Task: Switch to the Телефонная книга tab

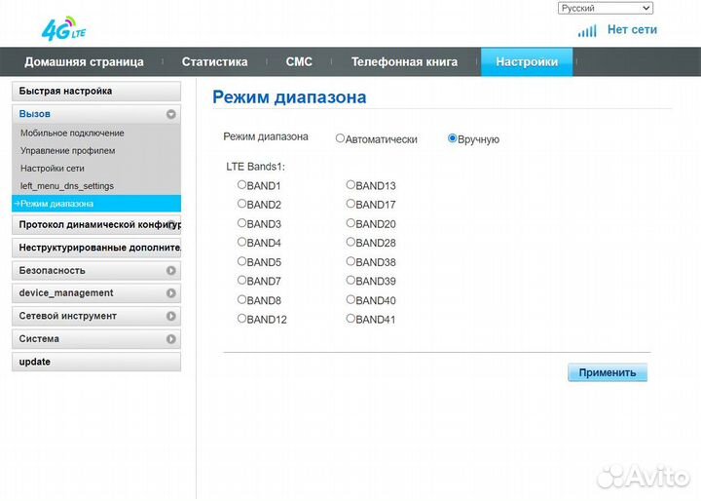Action: [x=404, y=61]
